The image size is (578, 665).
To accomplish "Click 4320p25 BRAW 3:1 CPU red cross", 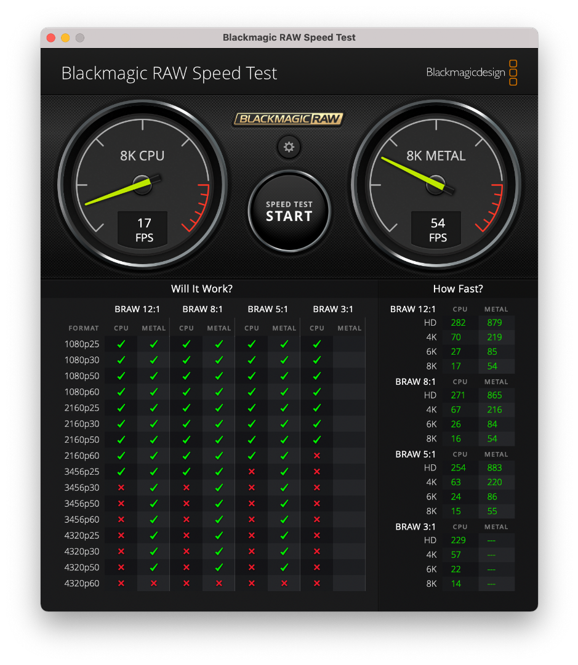I will tap(317, 535).
